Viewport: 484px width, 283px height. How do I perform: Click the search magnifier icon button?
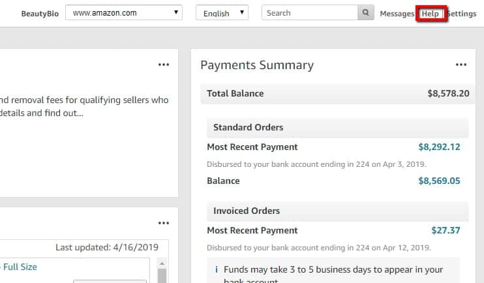tap(366, 12)
